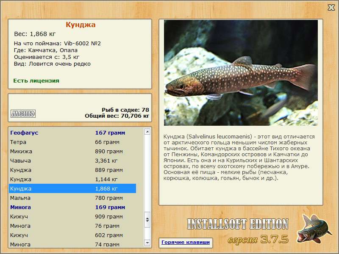The width and height of the screenshot is (339, 254).
Task: Click the Вид: Ловится очень редко line
Action: click(52, 64)
